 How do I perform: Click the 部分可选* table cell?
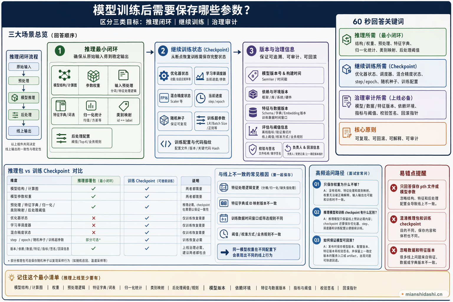(x=93, y=240)
